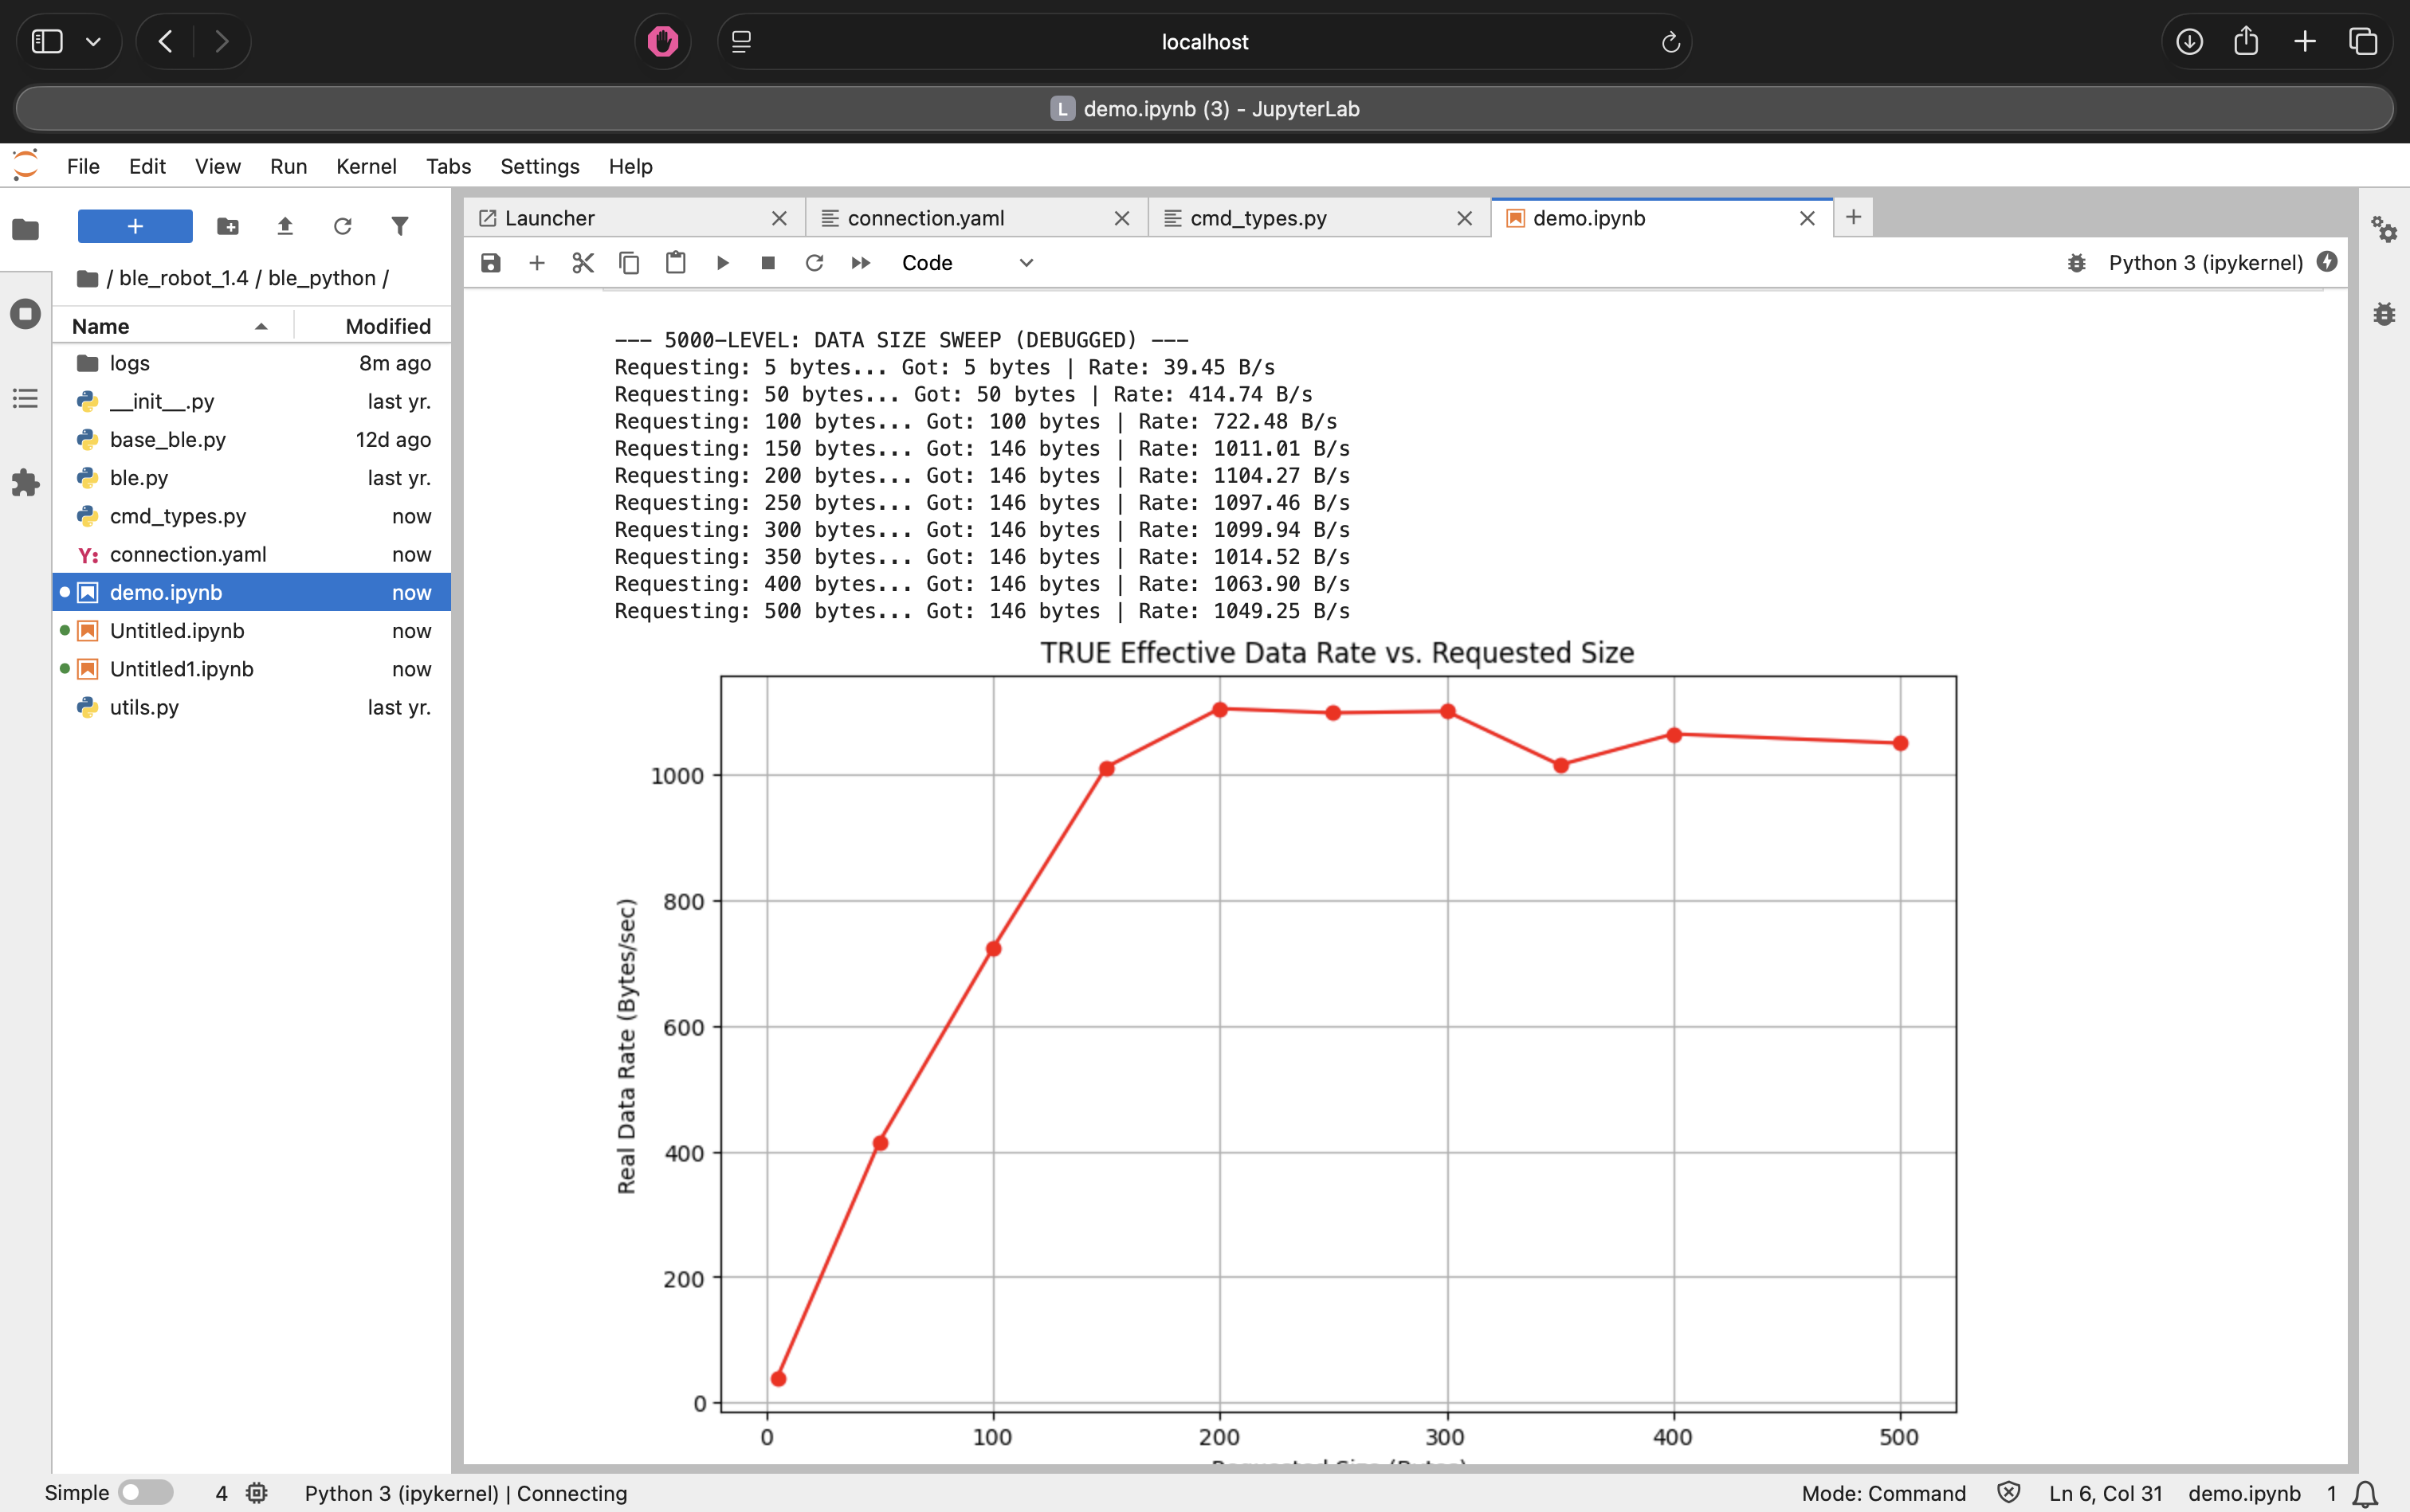Open the Kernel menu
This screenshot has width=2410, height=1512.
tap(366, 166)
